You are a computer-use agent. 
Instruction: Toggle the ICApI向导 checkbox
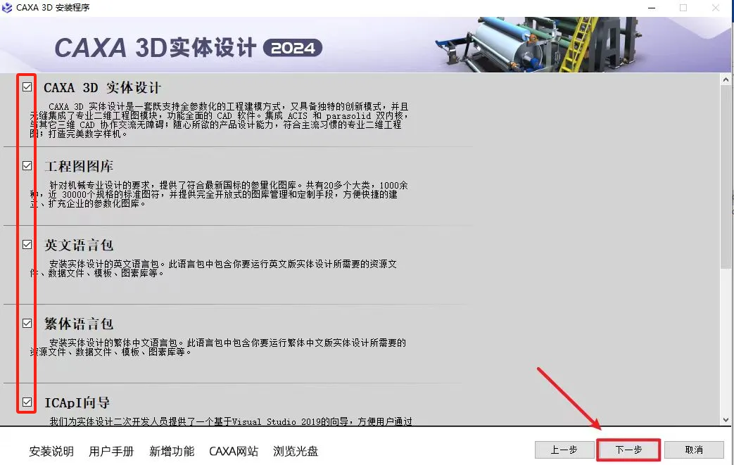click(27, 402)
